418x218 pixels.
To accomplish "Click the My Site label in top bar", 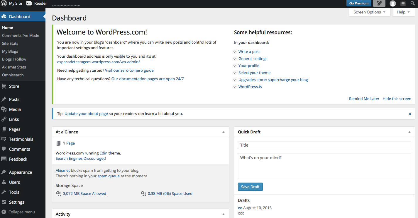I will pyautogui.click(x=16, y=3).
